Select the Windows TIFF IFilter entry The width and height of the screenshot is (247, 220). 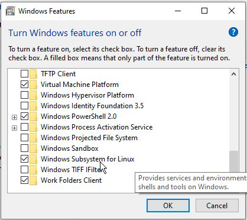click(x=72, y=170)
